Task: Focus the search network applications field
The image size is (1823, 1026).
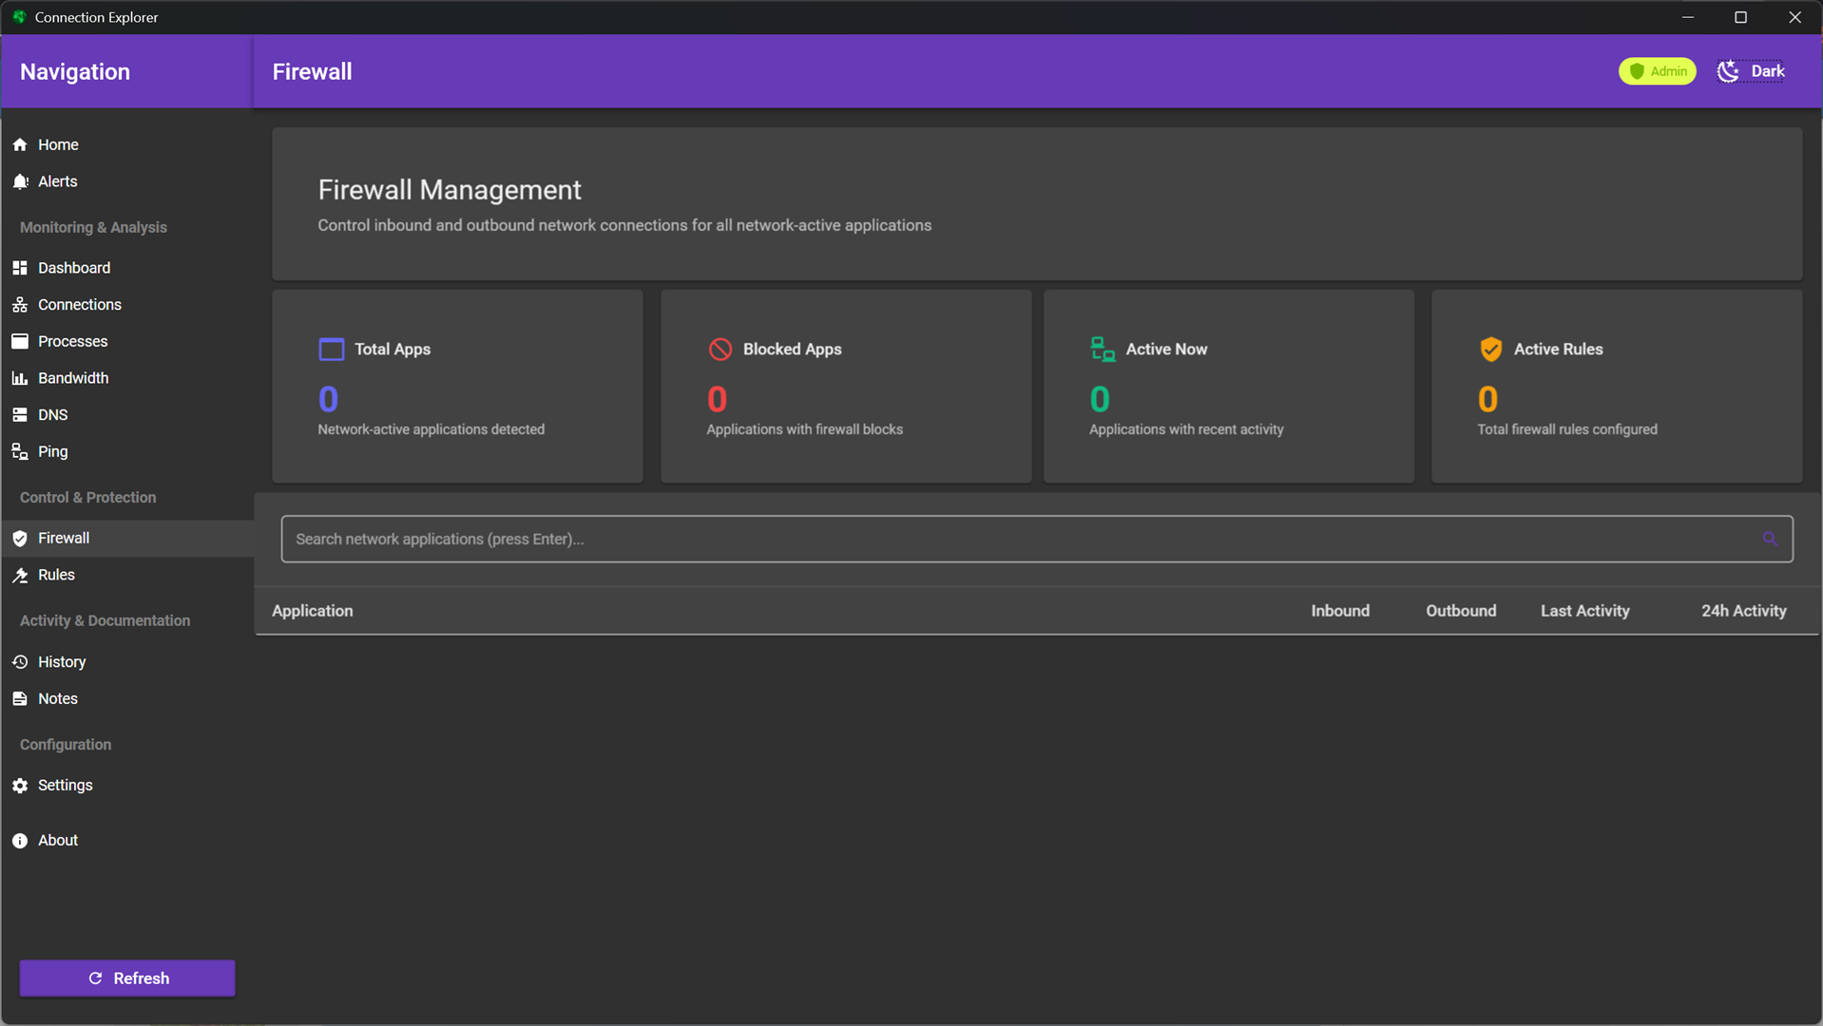Action: [x=1017, y=539]
